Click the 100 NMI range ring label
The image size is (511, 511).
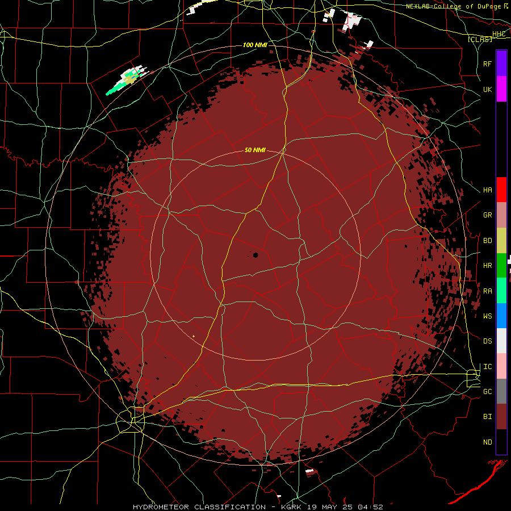click(x=255, y=45)
